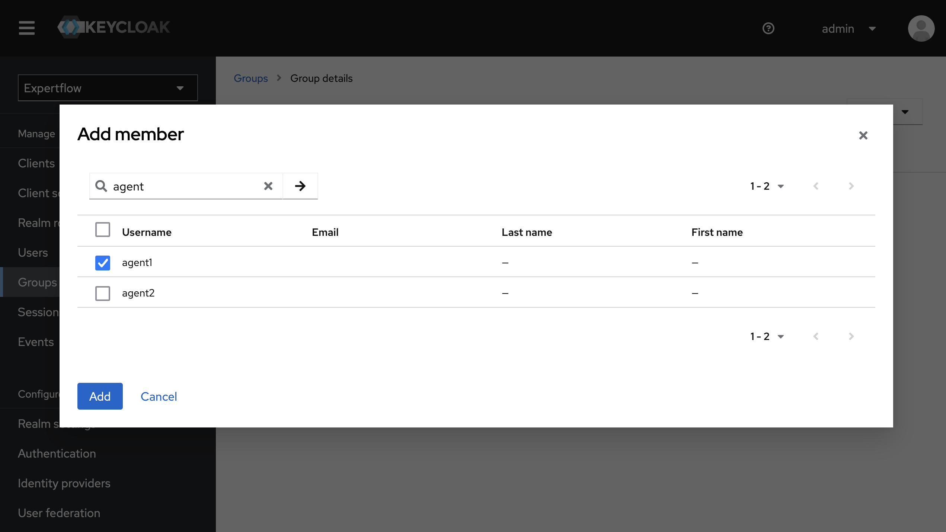The image size is (946, 532).
Task: Open Authentication from the sidebar
Action: coord(57,453)
